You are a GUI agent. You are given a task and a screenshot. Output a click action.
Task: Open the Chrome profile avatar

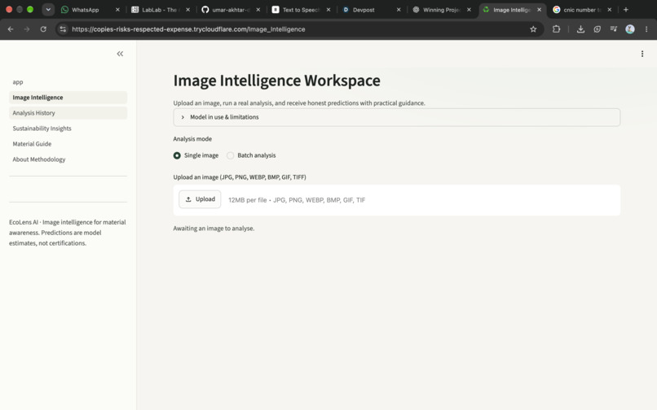tap(630, 29)
